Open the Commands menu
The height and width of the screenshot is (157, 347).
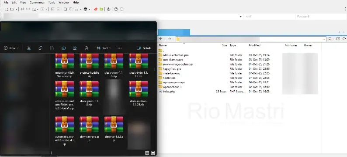[37, 3]
